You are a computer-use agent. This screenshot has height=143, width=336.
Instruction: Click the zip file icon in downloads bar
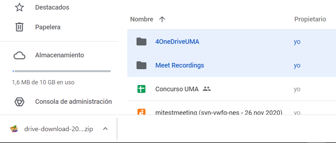(14, 129)
